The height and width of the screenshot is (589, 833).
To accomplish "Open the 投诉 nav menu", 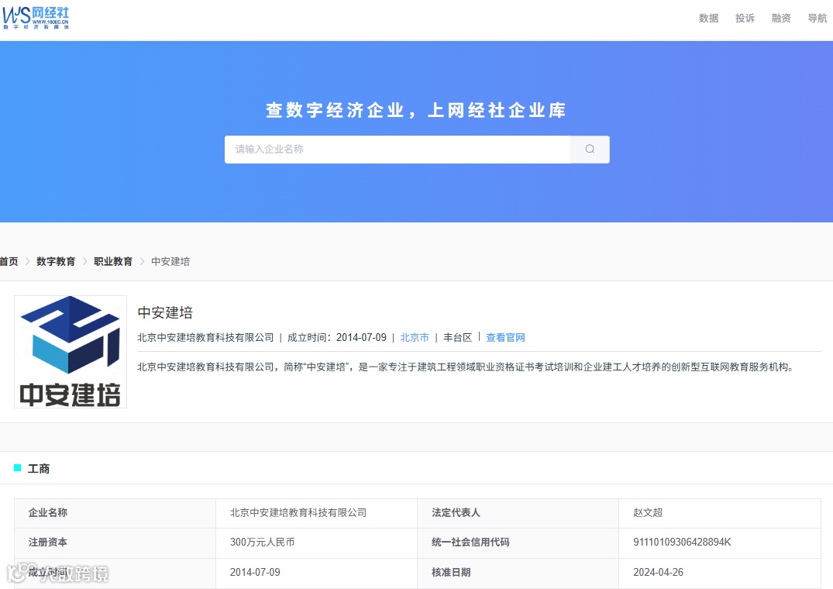I will pyautogui.click(x=745, y=18).
